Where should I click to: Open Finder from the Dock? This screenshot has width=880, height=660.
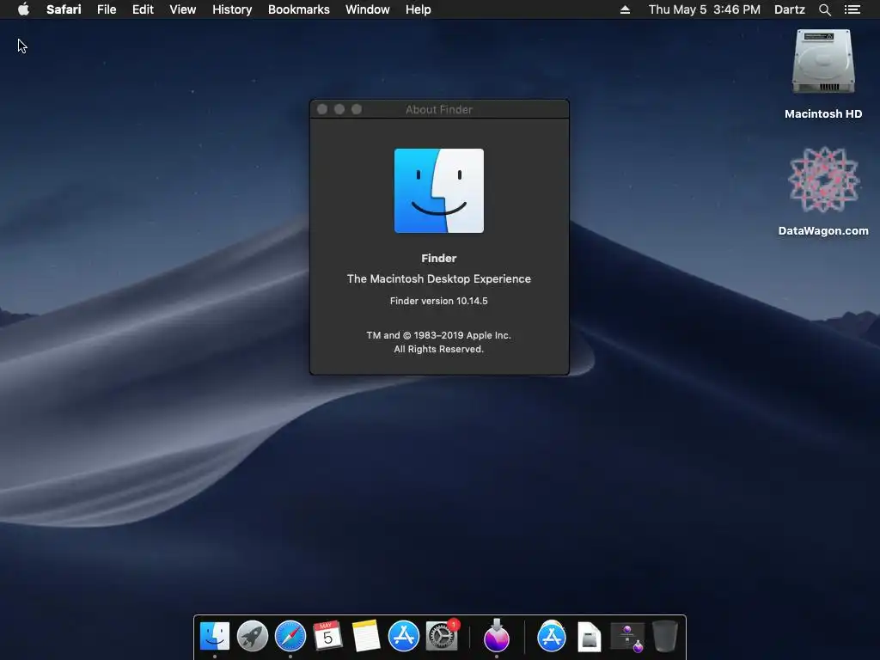(214, 636)
